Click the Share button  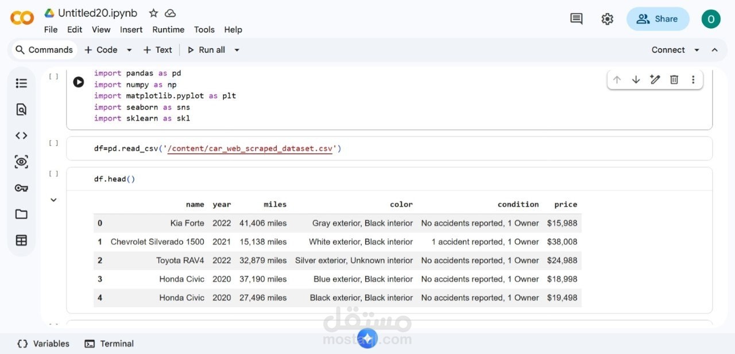pyautogui.click(x=657, y=19)
